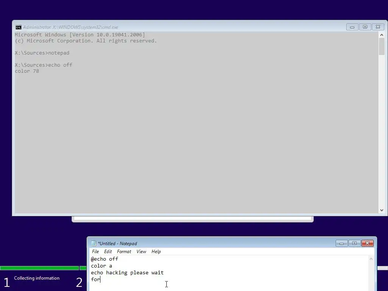Minimize the command prompt window

click(x=352, y=27)
